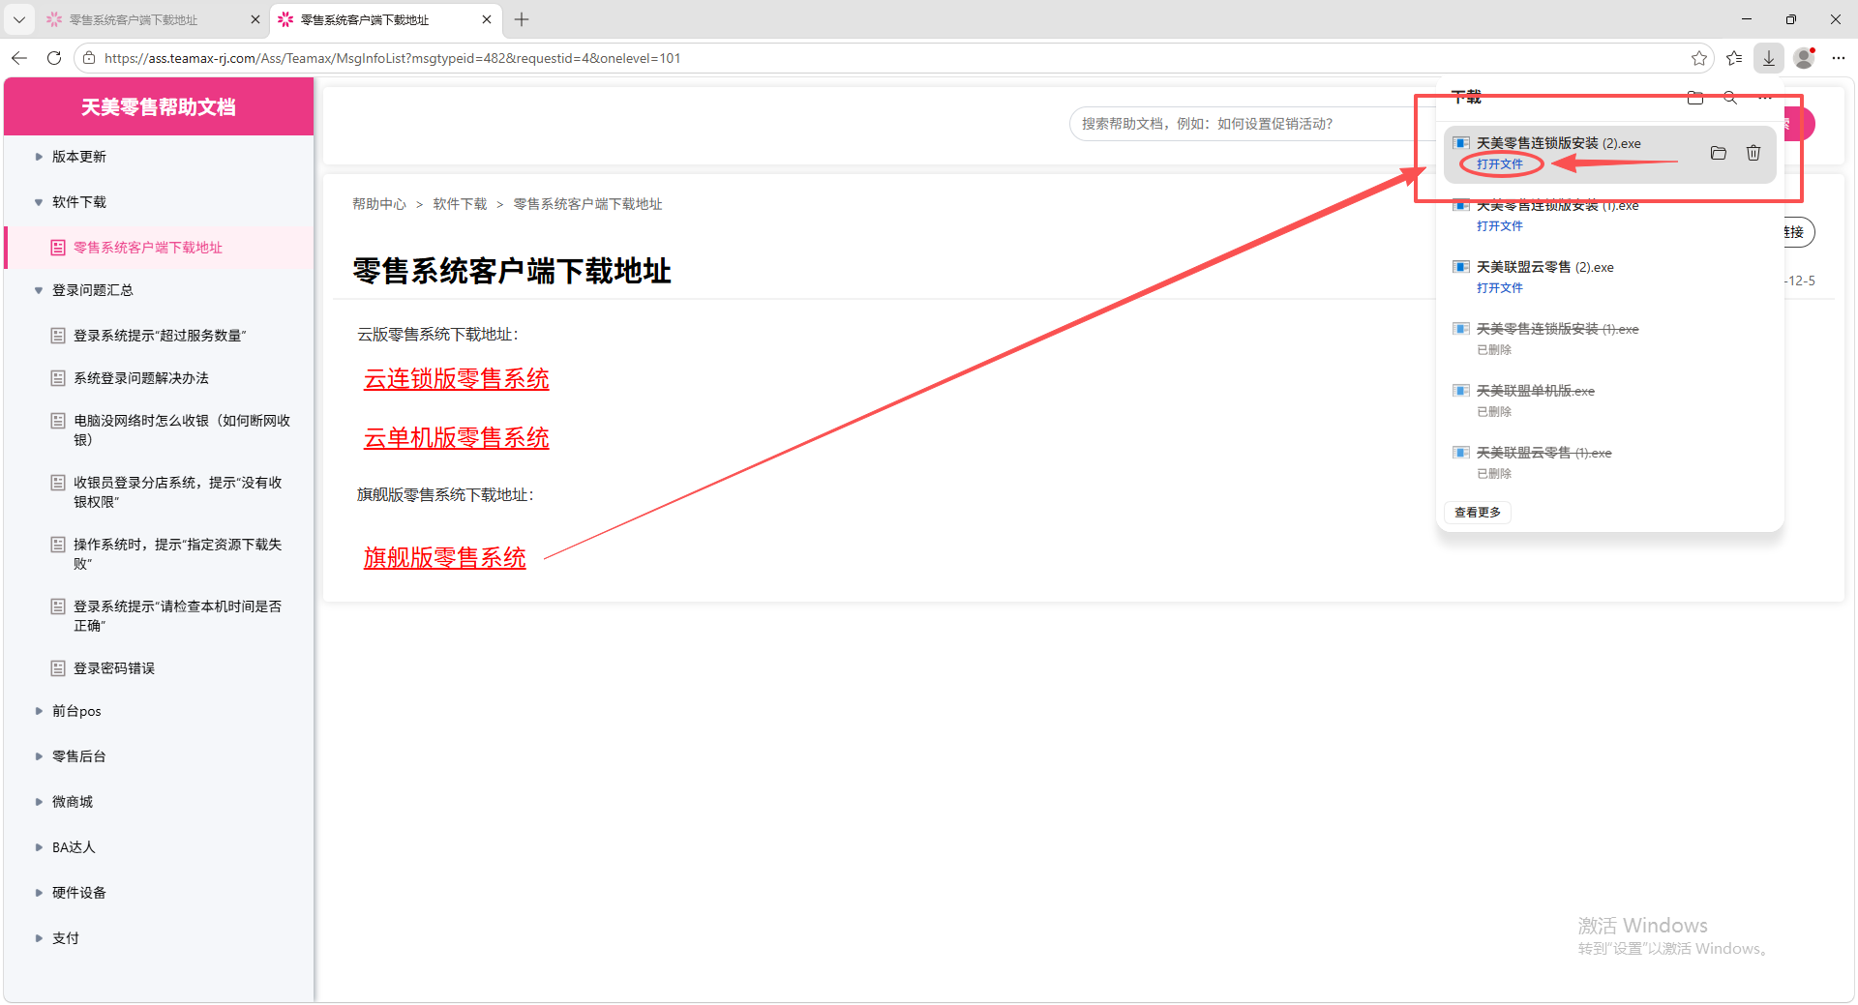
Task: Open downloads folder from panel header
Action: pos(1695,98)
